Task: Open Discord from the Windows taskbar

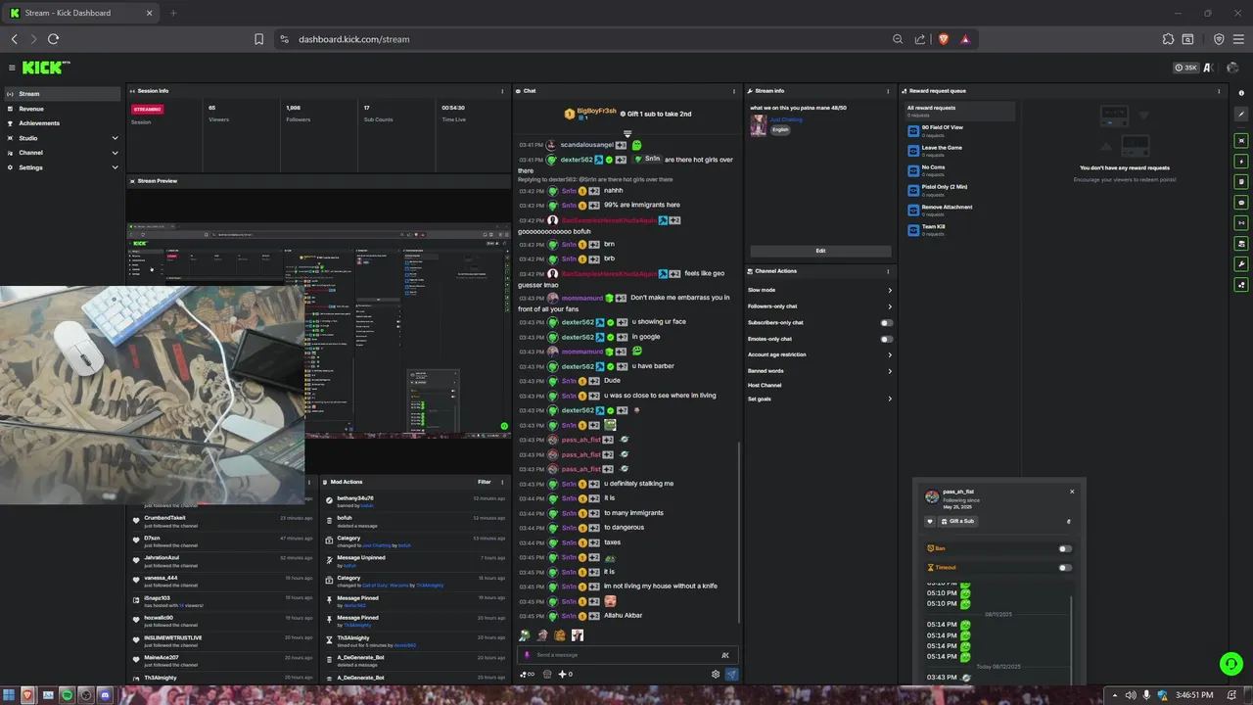Action: (x=105, y=694)
